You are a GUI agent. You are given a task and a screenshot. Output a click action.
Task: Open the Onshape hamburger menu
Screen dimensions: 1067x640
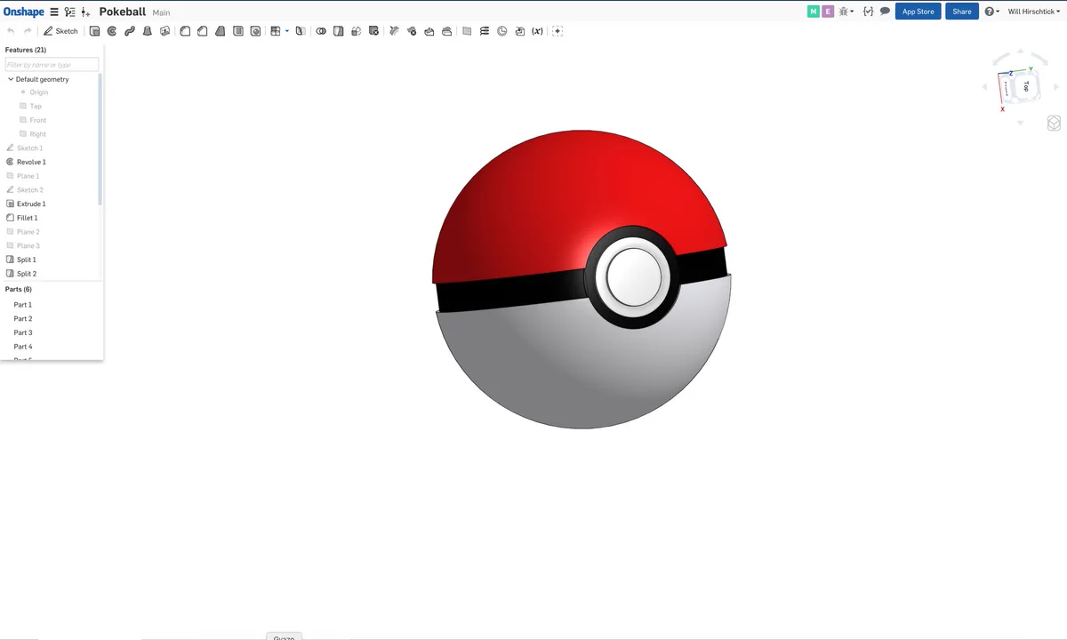point(53,12)
